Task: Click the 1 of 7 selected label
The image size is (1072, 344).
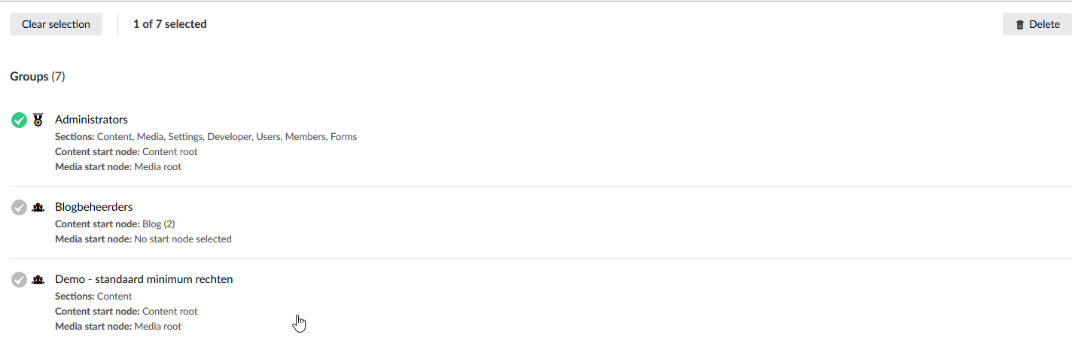Action: (169, 24)
